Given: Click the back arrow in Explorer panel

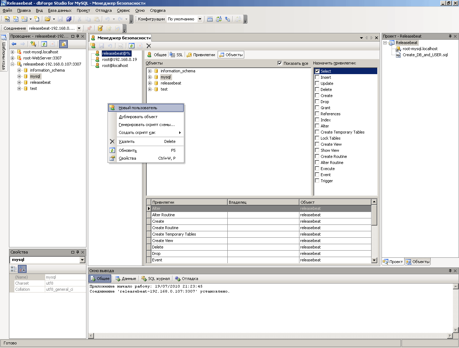Looking at the screenshot, I should [x=14, y=44].
